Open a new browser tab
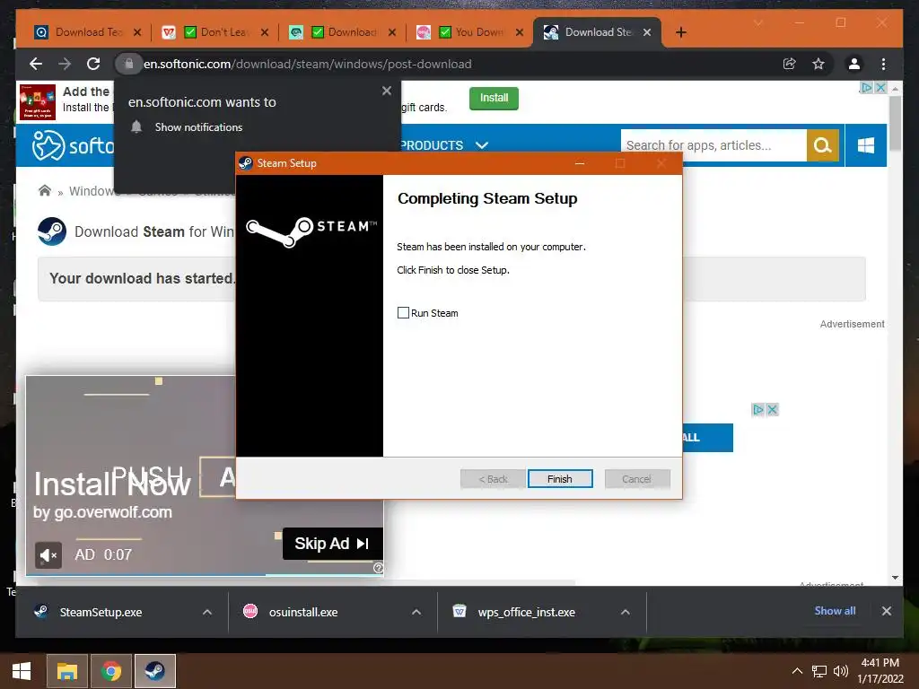The height and width of the screenshot is (689, 919). click(680, 32)
